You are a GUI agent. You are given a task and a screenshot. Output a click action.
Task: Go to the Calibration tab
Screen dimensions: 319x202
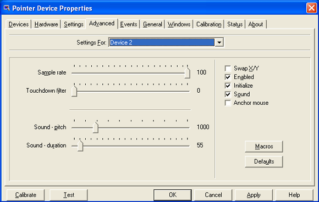209,24
